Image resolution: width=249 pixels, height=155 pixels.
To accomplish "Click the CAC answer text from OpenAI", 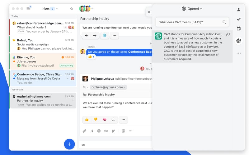I will pyautogui.click(x=193, y=46).
